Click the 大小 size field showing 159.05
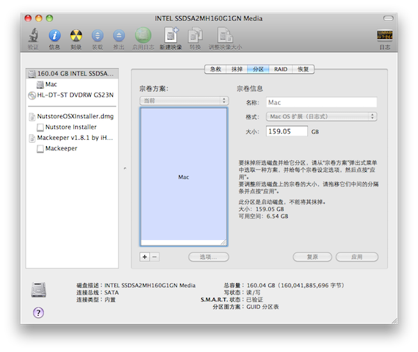Viewport: 418px width, 352px height. 286,131
